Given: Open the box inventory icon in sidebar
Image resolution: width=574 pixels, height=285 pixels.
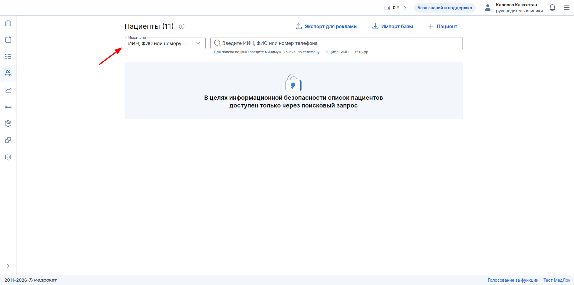Looking at the screenshot, I should [8, 124].
